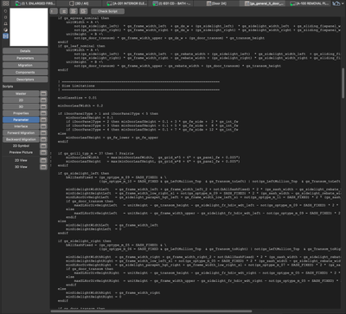Switch to A-100 REMOVAL PLAN tab
The image size is (346, 314).
pyautogui.click(x=309, y=3)
